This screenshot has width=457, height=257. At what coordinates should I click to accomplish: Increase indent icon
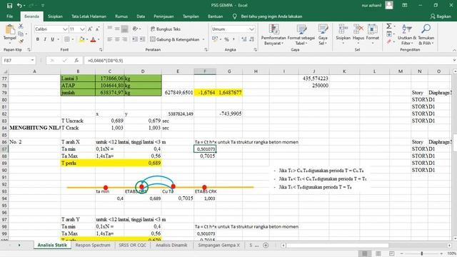point(142,39)
